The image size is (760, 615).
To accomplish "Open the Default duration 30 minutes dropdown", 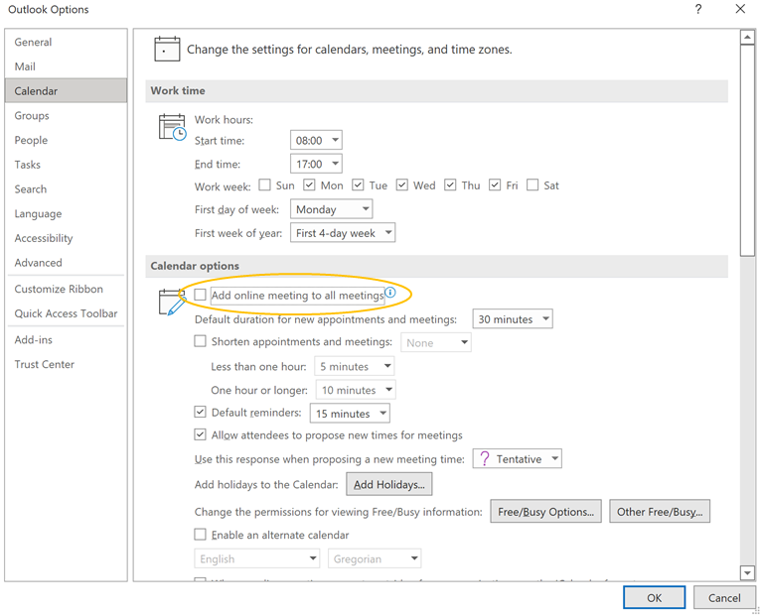I will [513, 319].
